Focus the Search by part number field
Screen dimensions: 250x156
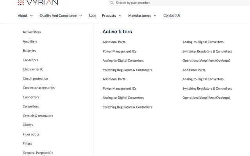click(x=179, y=3)
